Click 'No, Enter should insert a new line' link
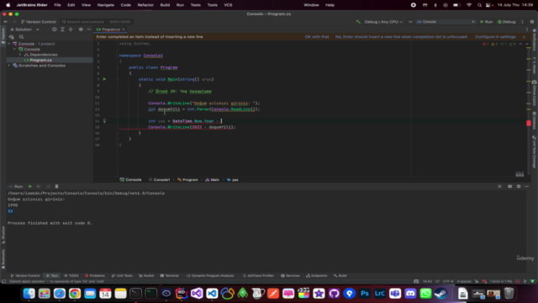Viewport: 538px width, 303px height. pos(401,37)
